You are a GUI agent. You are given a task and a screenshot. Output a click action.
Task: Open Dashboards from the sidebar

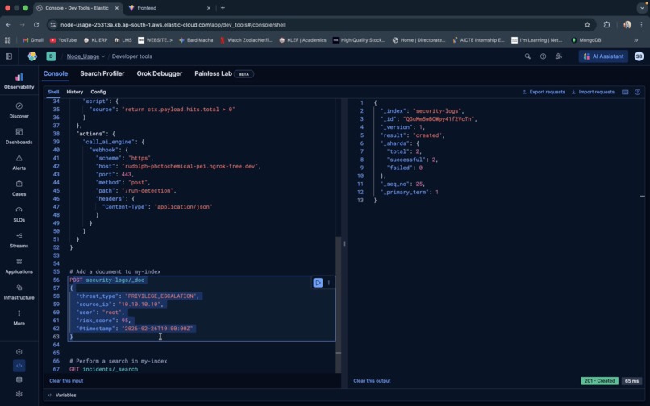point(19,136)
